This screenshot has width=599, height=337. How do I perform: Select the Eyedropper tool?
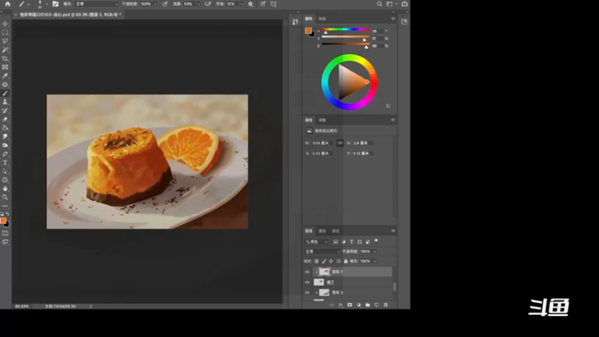[5, 76]
